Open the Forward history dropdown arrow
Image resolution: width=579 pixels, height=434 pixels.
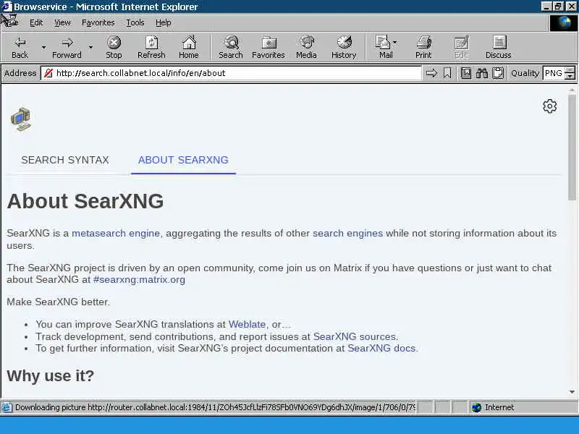[90, 47]
